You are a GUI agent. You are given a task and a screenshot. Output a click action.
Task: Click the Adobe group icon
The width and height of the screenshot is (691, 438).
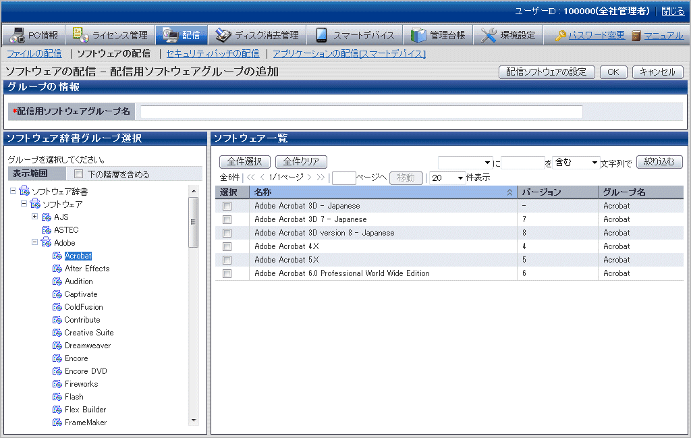click(47, 242)
